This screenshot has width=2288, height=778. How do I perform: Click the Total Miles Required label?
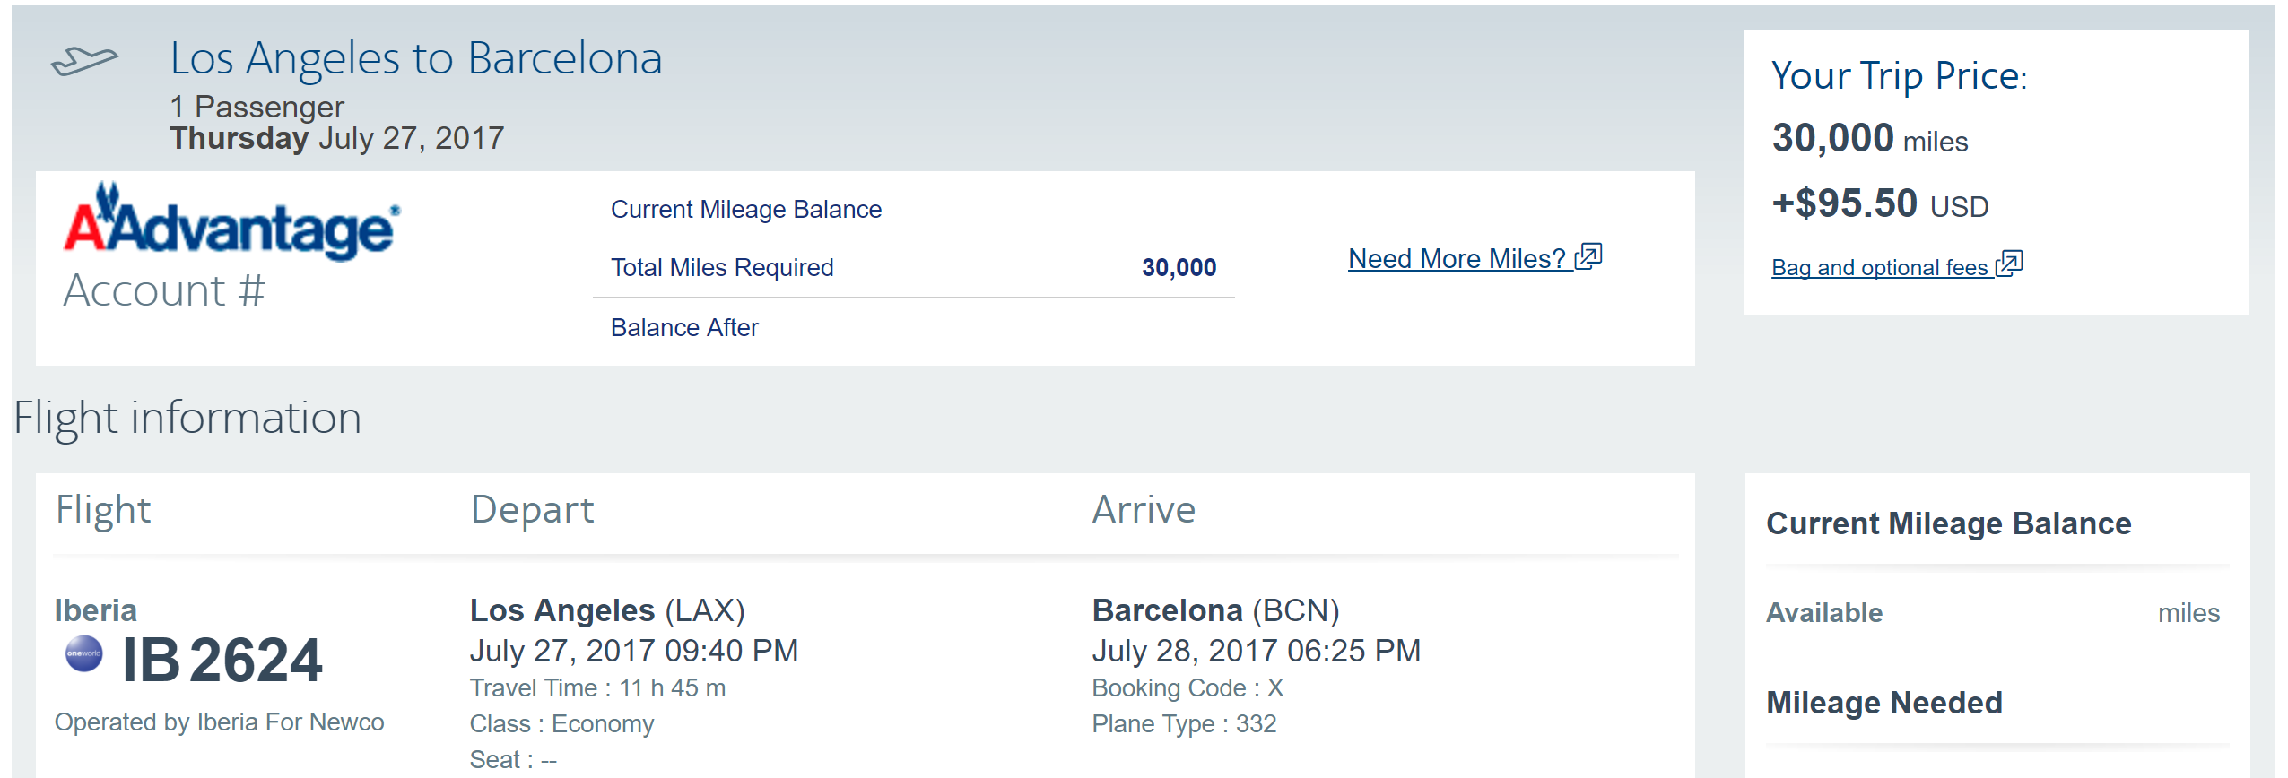click(722, 267)
